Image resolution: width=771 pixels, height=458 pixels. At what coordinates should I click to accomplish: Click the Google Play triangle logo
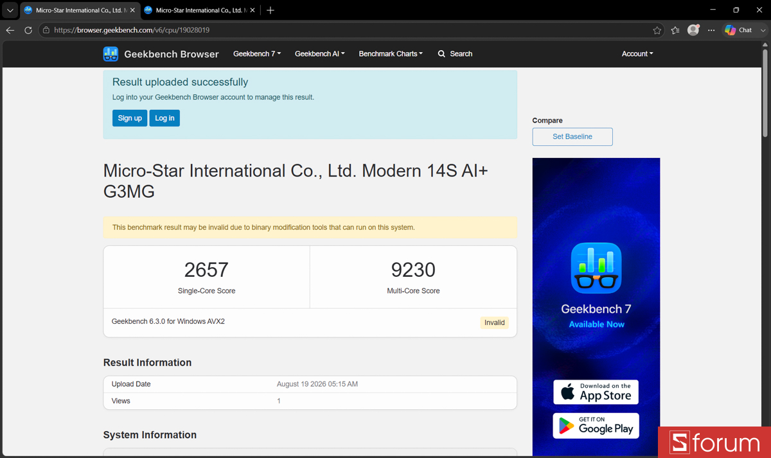[x=567, y=425]
